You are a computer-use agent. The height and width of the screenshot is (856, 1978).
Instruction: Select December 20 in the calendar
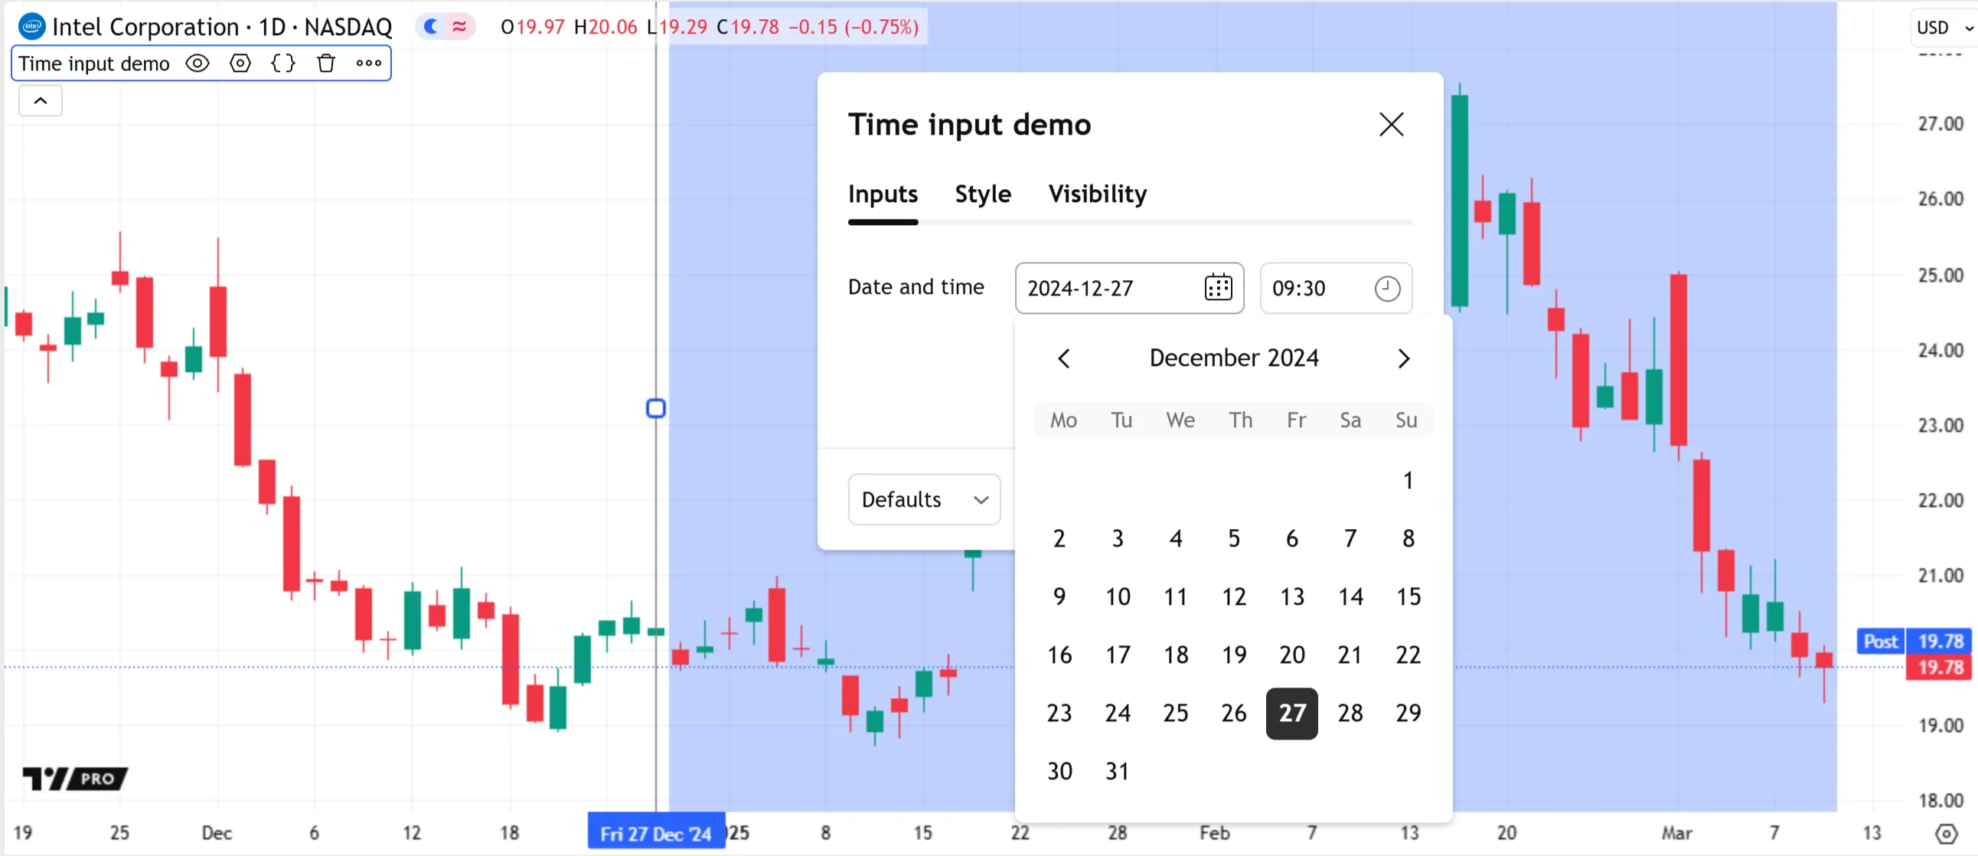point(1291,655)
